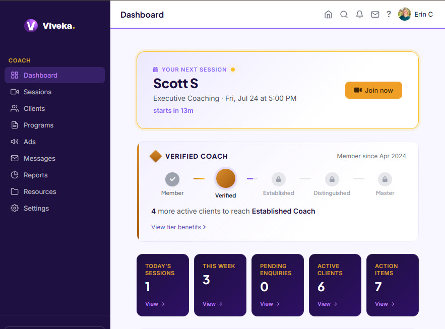Click the Verified tier bronze circle
This screenshot has width=445, height=329.
point(226,178)
